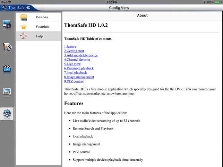This screenshot has width=223, height=167.
Task: Open the 4.Channel favorite link
Action: 77,60
